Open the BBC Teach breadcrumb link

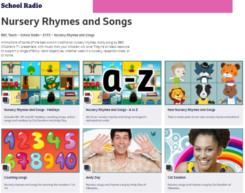coord(9,35)
